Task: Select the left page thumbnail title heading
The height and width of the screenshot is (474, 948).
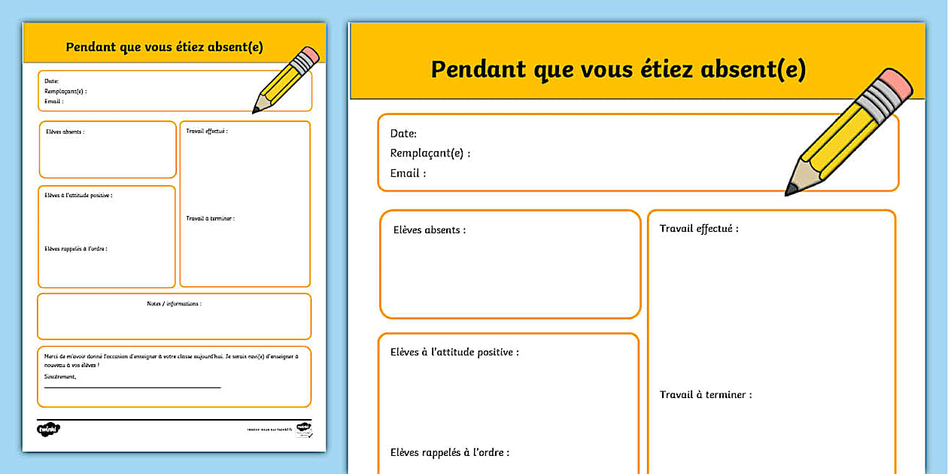Action: [164, 47]
